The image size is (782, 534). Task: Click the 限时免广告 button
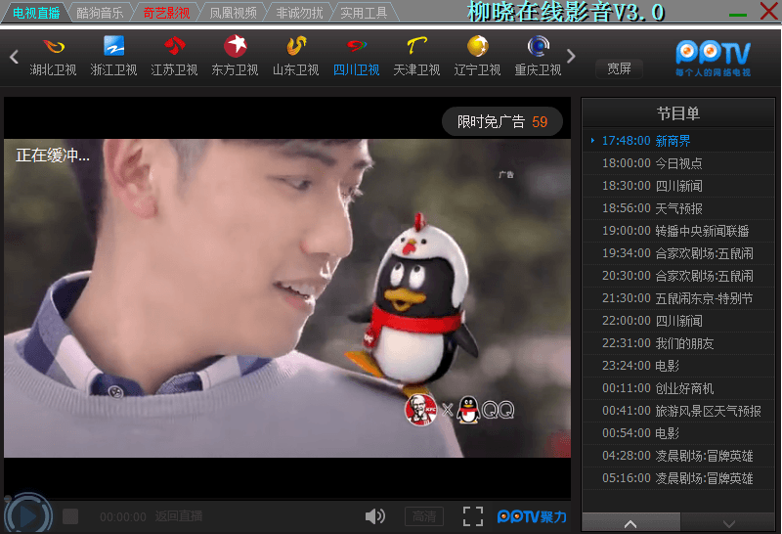pos(502,122)
